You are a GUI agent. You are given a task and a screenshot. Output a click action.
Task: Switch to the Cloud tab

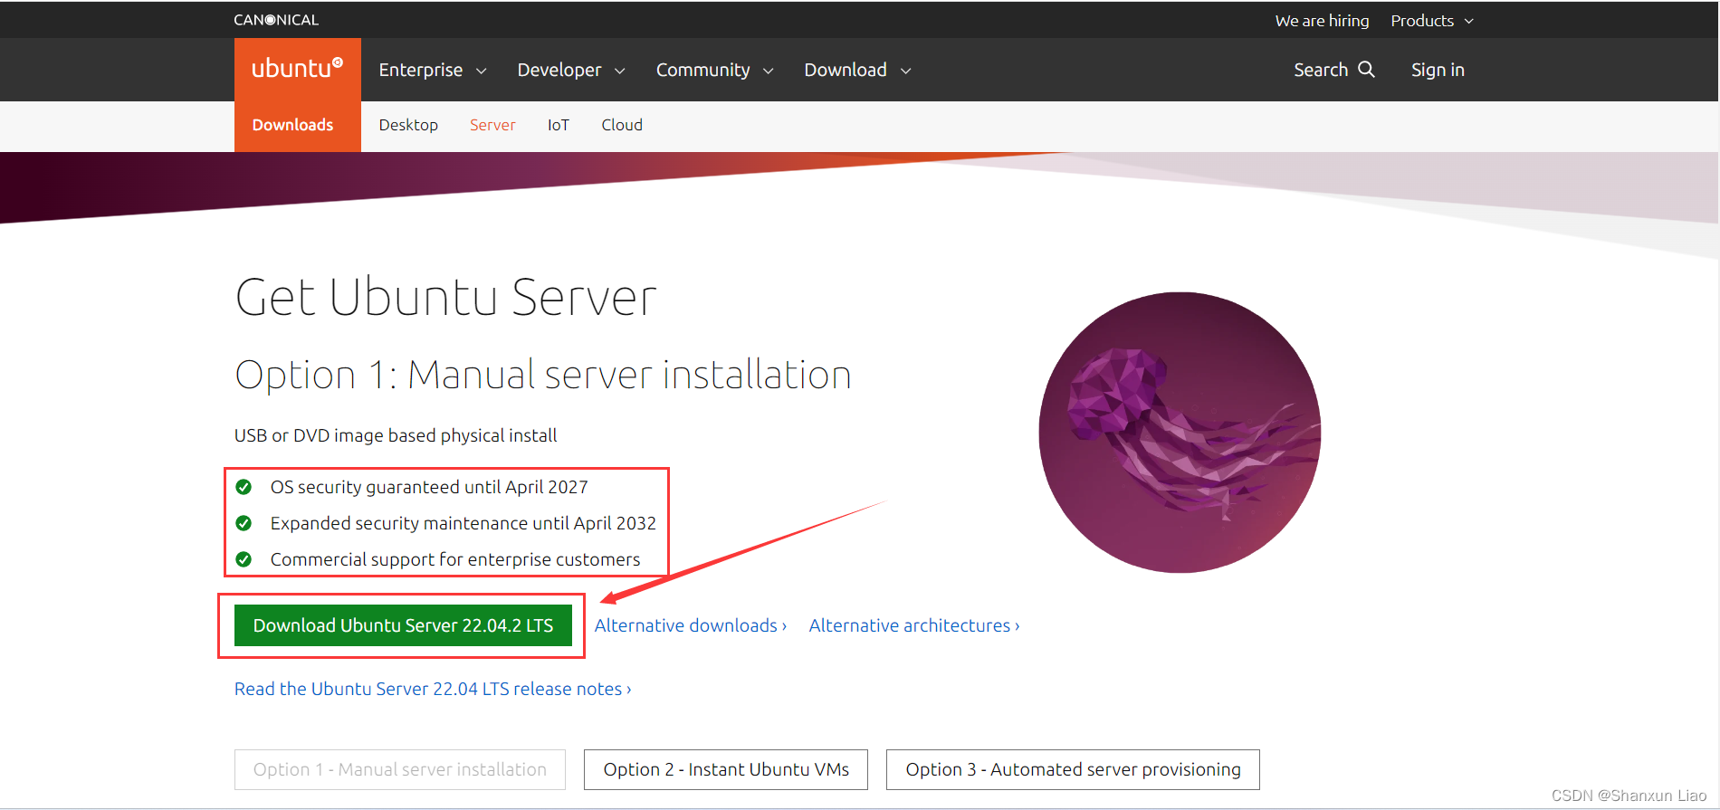[x=622, y=125]
